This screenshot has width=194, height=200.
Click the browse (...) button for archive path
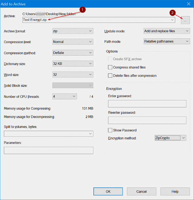coord(185,20)
